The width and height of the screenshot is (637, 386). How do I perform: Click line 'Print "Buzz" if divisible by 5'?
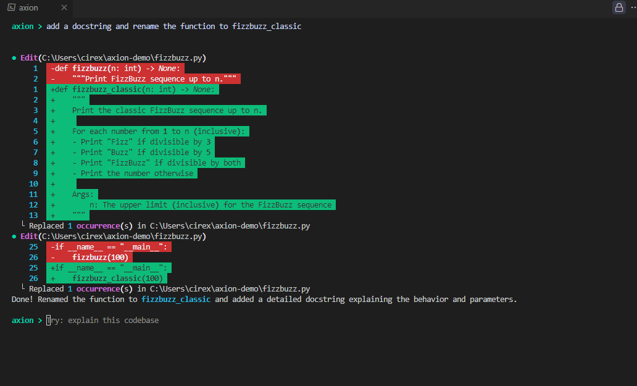pyautogui.click(x=130, y=153)
